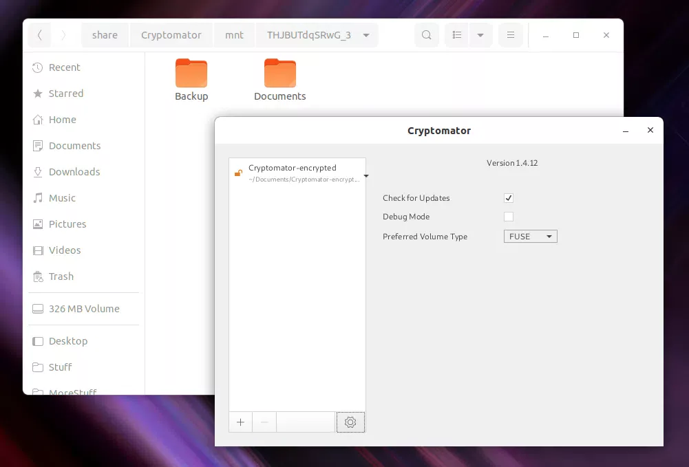Viewport: 689px width, 467px height.
Task: Disable the Check for Updates checkbox
Action: pos(509,198)
